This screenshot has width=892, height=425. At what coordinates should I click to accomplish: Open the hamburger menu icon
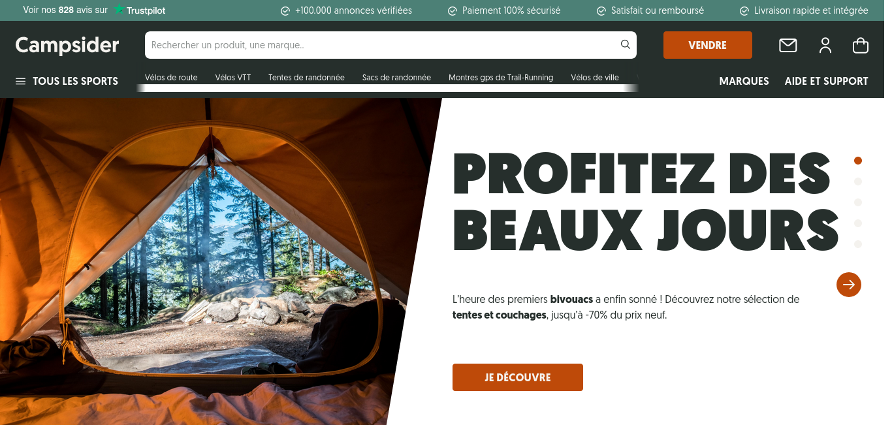click(20, 81)
